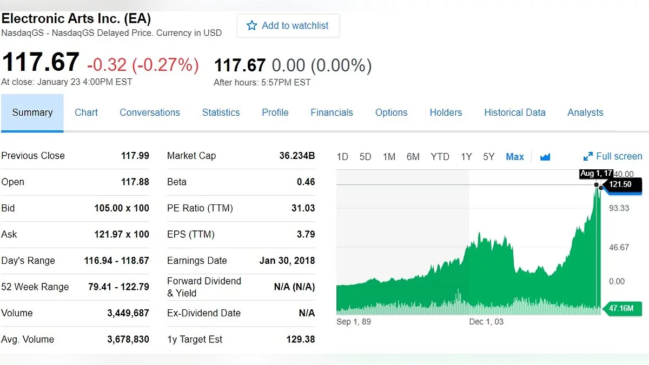Open the Conversations tab
The image size is (649, 365).
(150, 112)
